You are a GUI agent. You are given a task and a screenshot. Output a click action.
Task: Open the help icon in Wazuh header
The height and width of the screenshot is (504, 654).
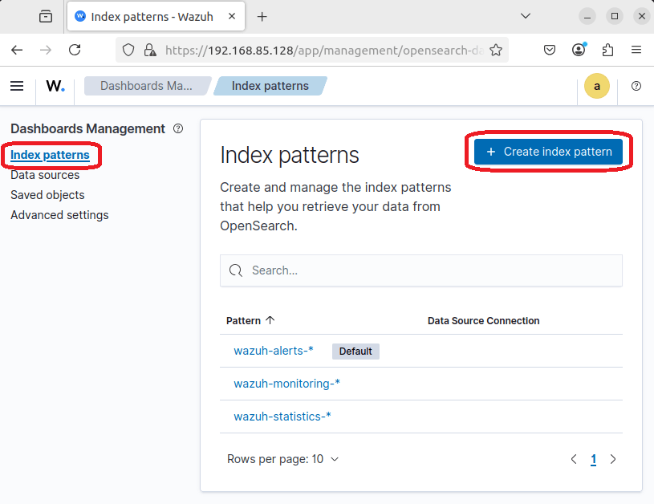[636, 86]
